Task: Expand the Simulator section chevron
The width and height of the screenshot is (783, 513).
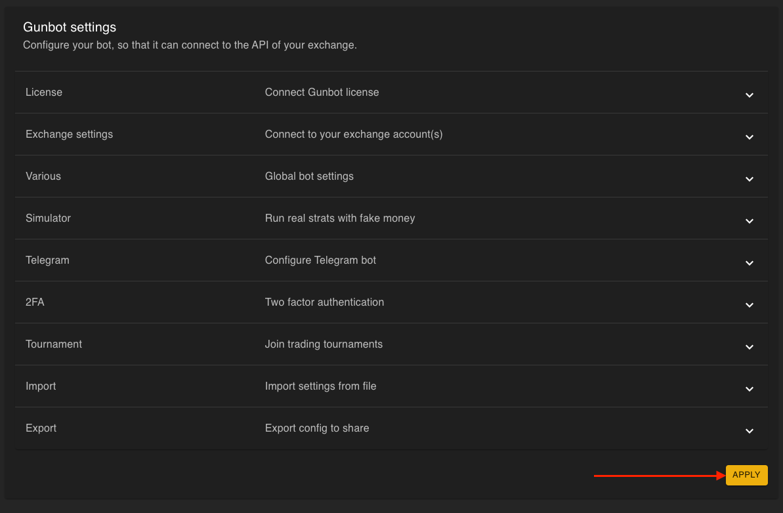Action: coord(749,220)
